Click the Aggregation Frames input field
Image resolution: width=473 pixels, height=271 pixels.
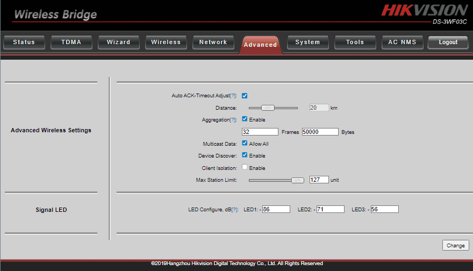(260, 132)
